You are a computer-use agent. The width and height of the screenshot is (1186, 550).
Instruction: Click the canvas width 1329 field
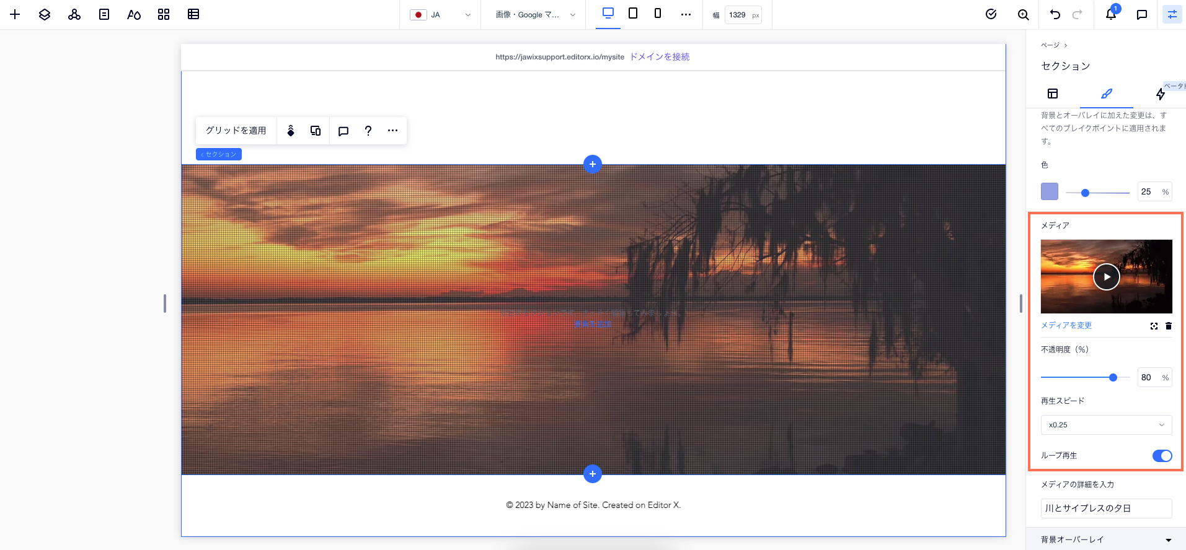click(743, 15)
